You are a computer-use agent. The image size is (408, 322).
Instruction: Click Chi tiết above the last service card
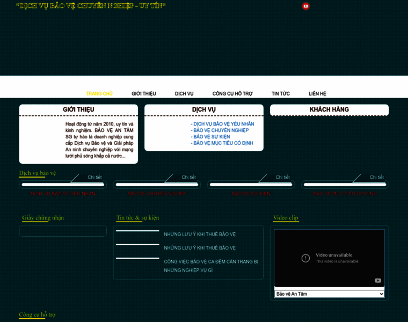click(x=377, y=177)
